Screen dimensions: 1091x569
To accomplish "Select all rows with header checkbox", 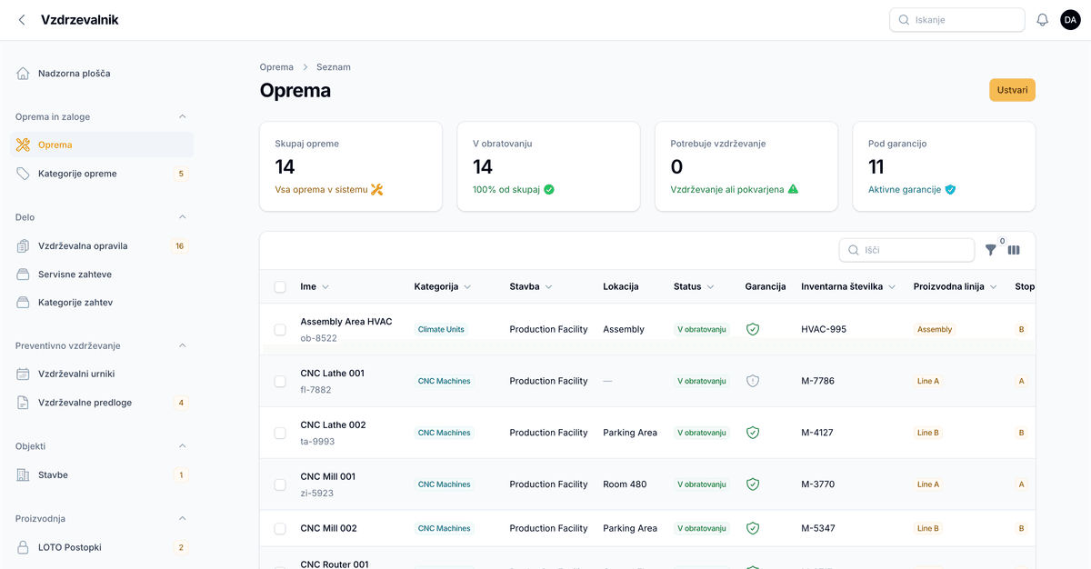I will 280,287.
